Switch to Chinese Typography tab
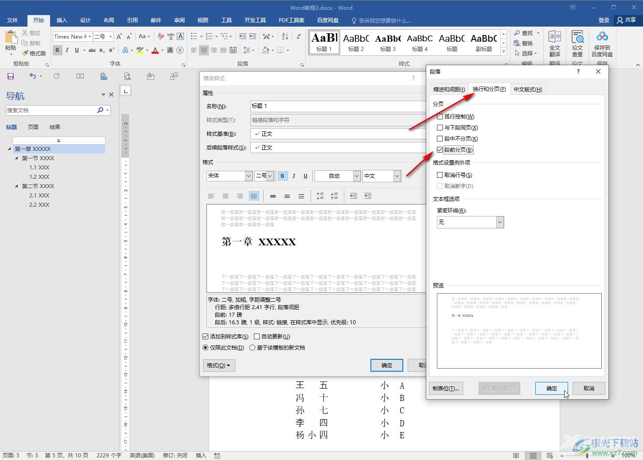Screen dimensions: 643x460 (528, 89)
